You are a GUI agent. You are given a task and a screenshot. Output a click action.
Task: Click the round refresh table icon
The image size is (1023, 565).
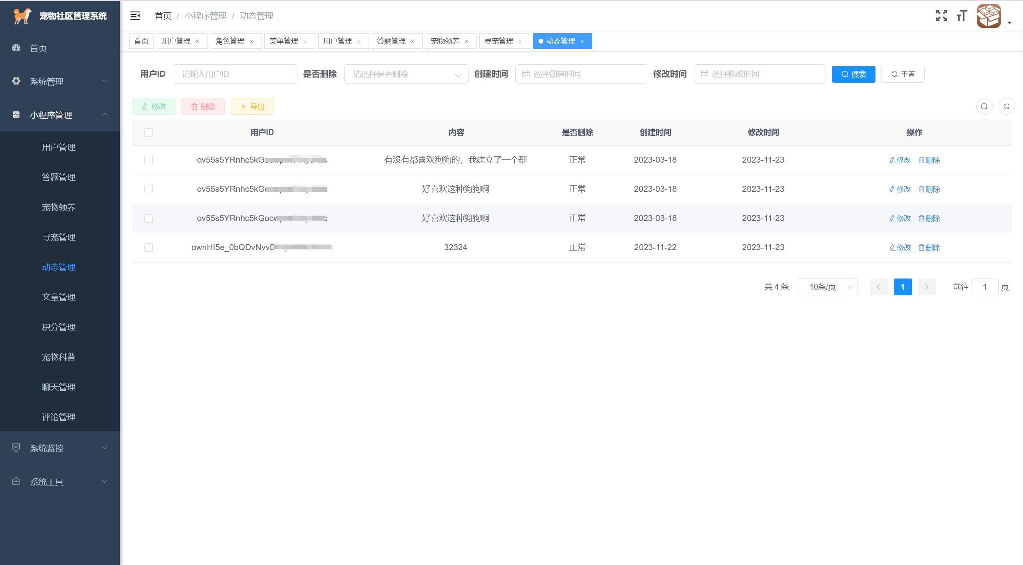coord(1006,106)
